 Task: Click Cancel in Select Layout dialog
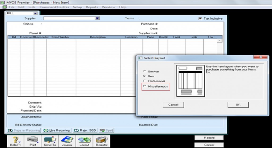[173, 105]
